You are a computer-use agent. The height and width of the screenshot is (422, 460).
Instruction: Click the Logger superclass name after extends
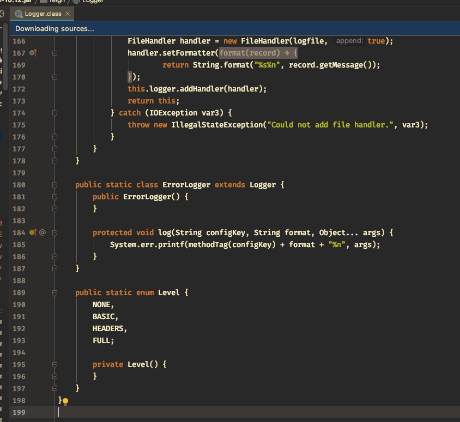[263, 185]
